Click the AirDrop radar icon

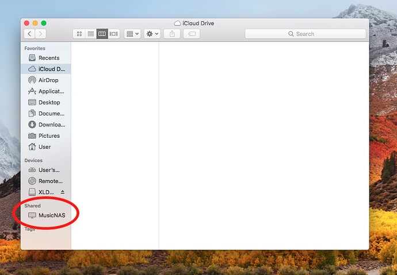point(32,80)
